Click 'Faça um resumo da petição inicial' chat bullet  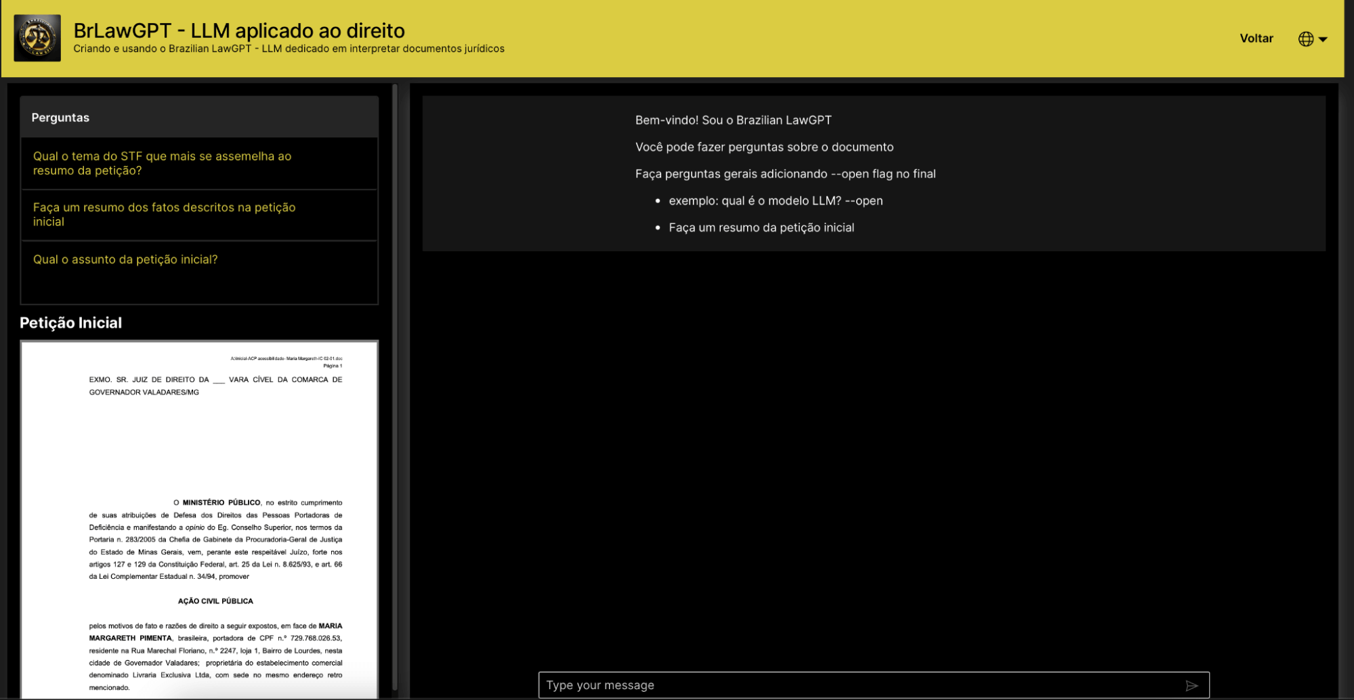pos(761,227)
